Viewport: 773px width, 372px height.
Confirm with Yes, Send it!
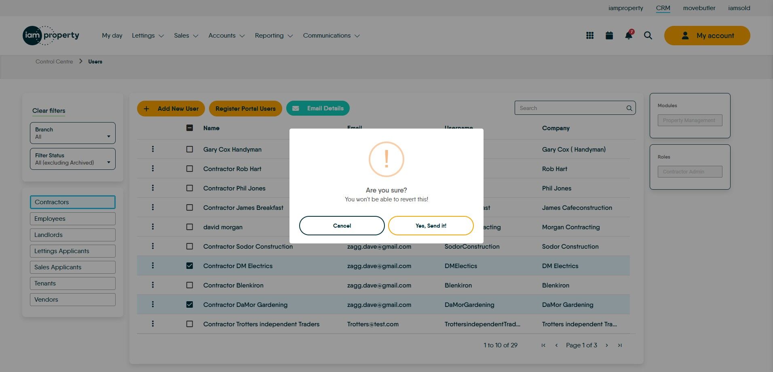coord(431,226)
